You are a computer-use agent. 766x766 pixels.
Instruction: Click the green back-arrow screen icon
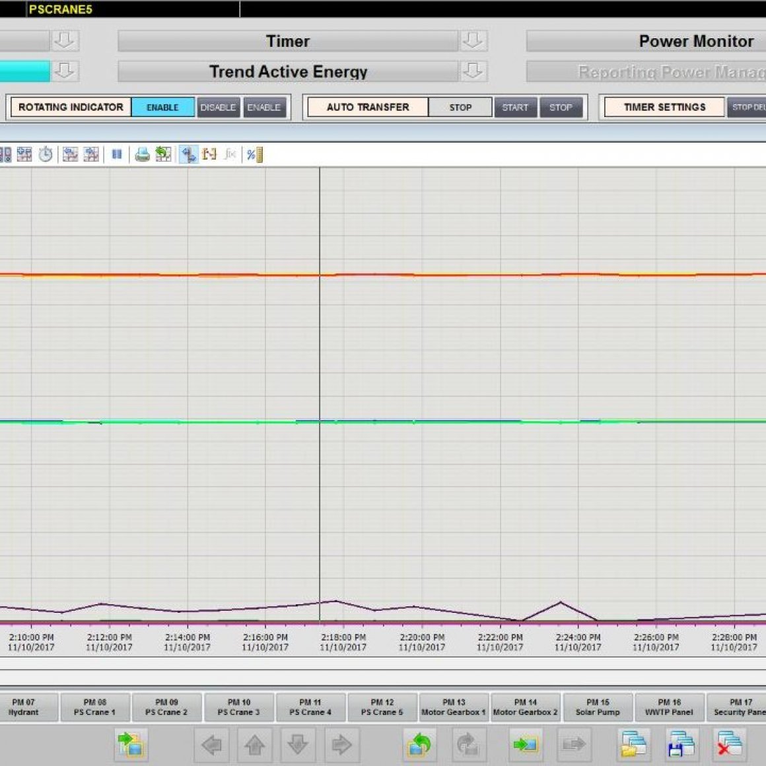click(419, 745)
